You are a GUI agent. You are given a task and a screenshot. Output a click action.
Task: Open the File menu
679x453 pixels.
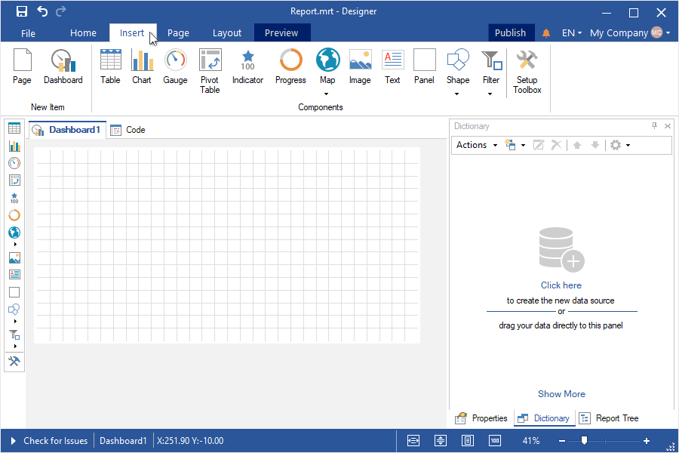pyautogui.click(x=28, y=33)
